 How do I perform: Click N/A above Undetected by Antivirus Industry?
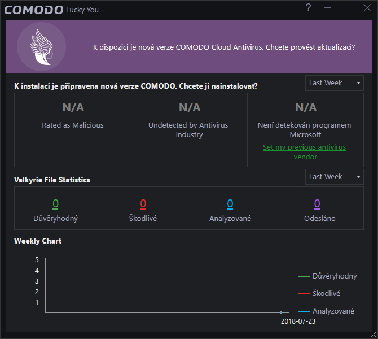tap(190, 108)
